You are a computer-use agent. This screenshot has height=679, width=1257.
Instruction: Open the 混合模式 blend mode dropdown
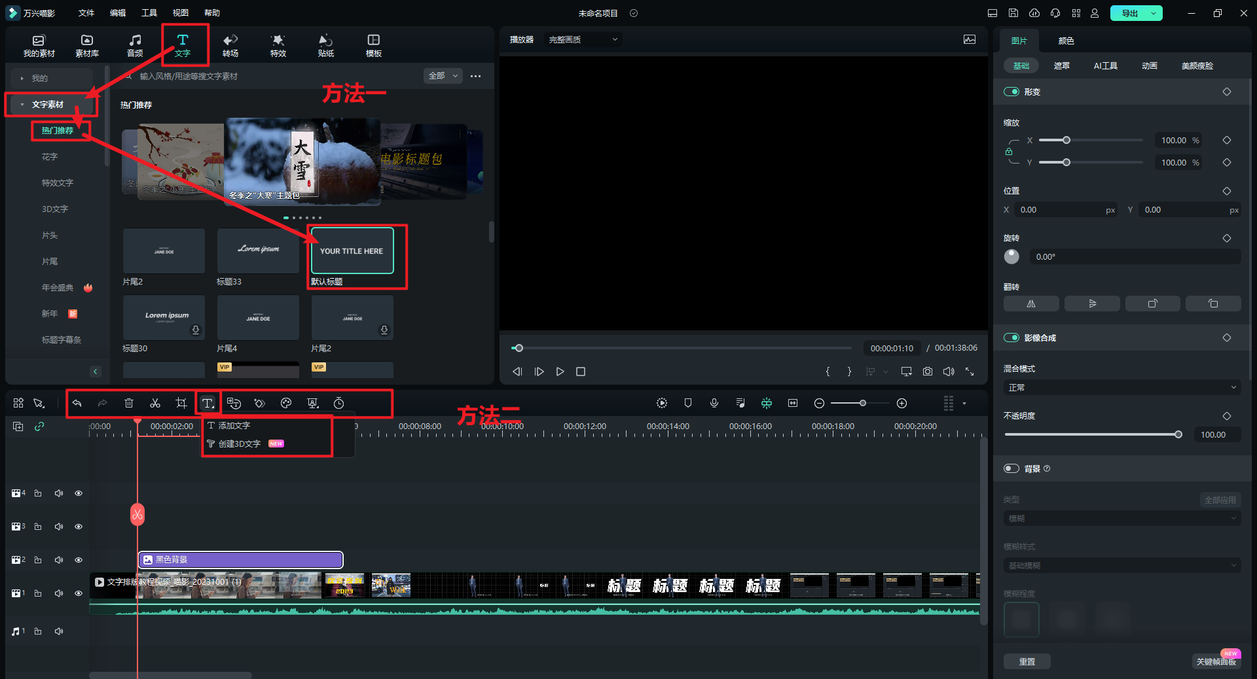1121,387
